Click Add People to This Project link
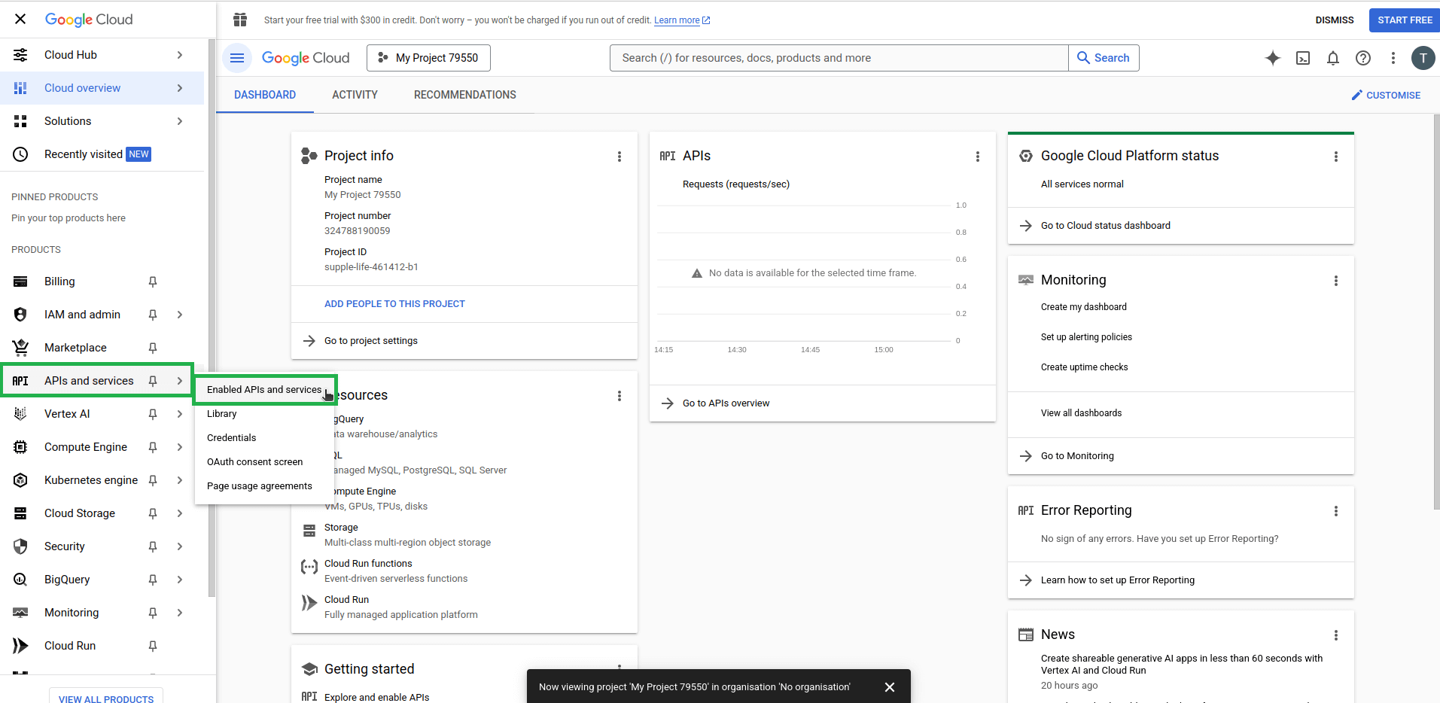This screenshot has height=703, width=1440. [394, 304]
